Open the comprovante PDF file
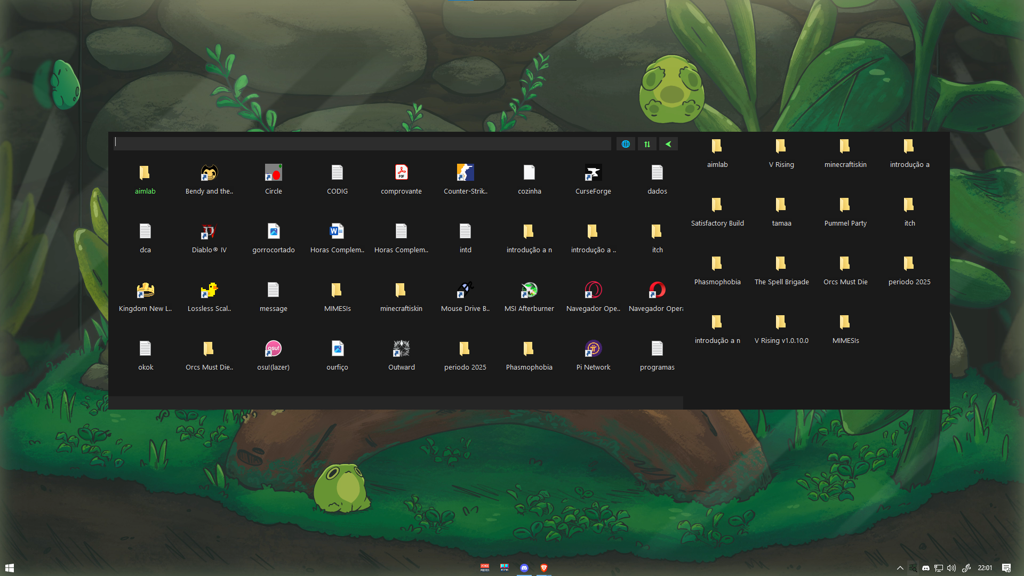The image size is (1024, 576). 401,173
